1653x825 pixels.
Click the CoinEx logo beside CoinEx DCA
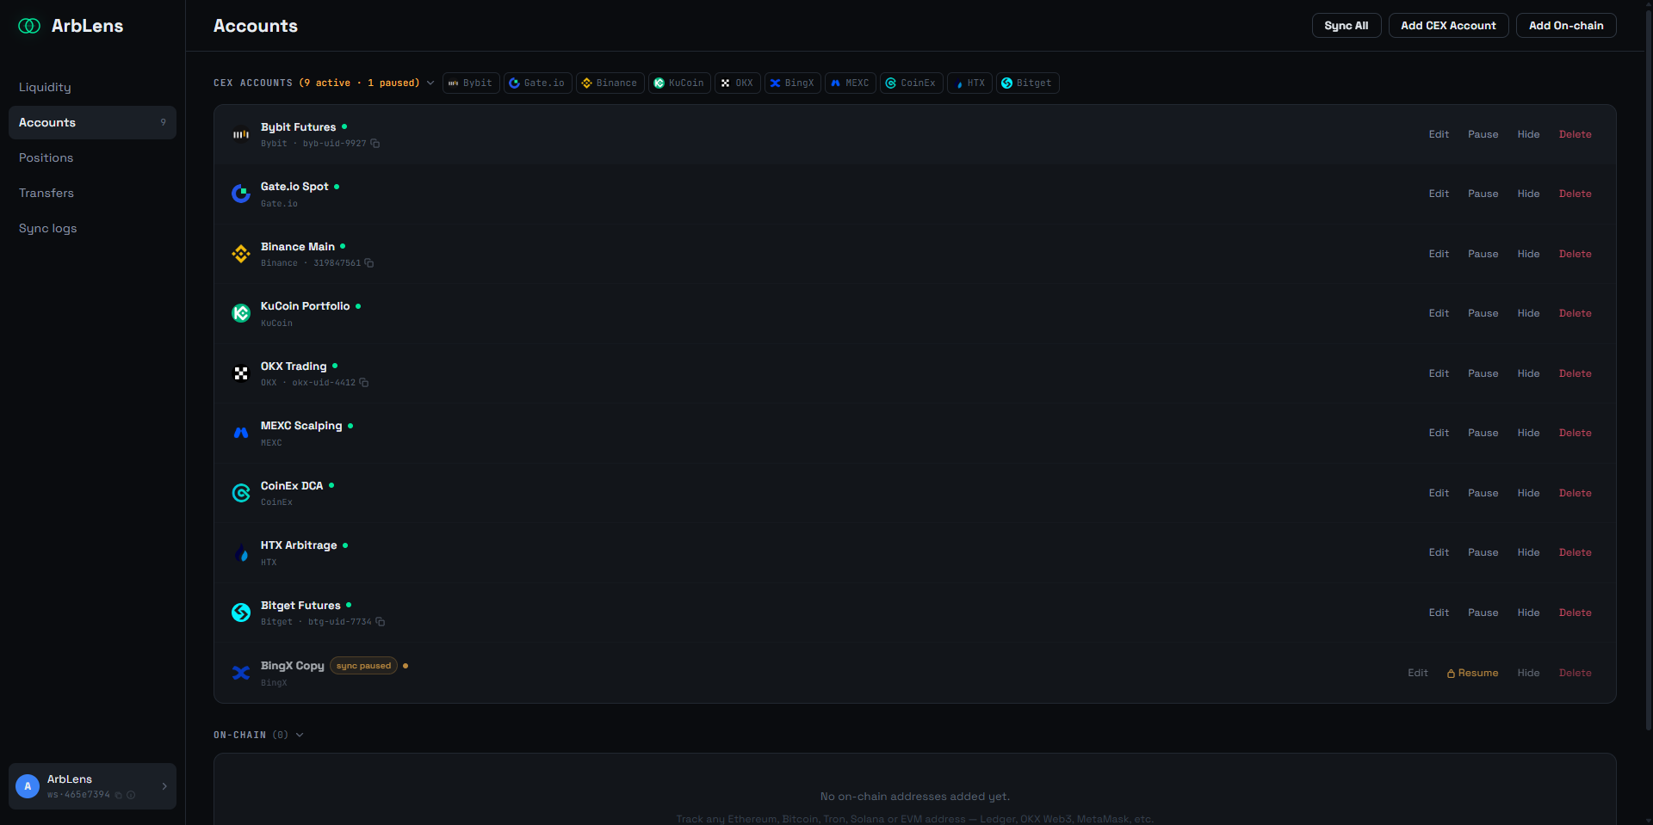241,493
